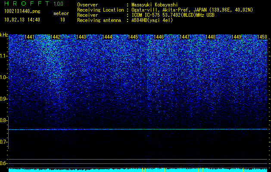Click the Ogata-vill. Akita-Pref. JAPAN location text
The height and width of the screenshot is (172, 271).
click(x=192, y=10)
